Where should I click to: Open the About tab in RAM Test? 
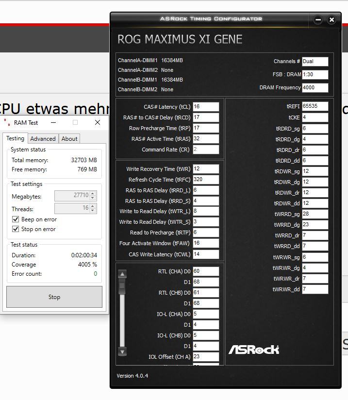coord(69,139)
